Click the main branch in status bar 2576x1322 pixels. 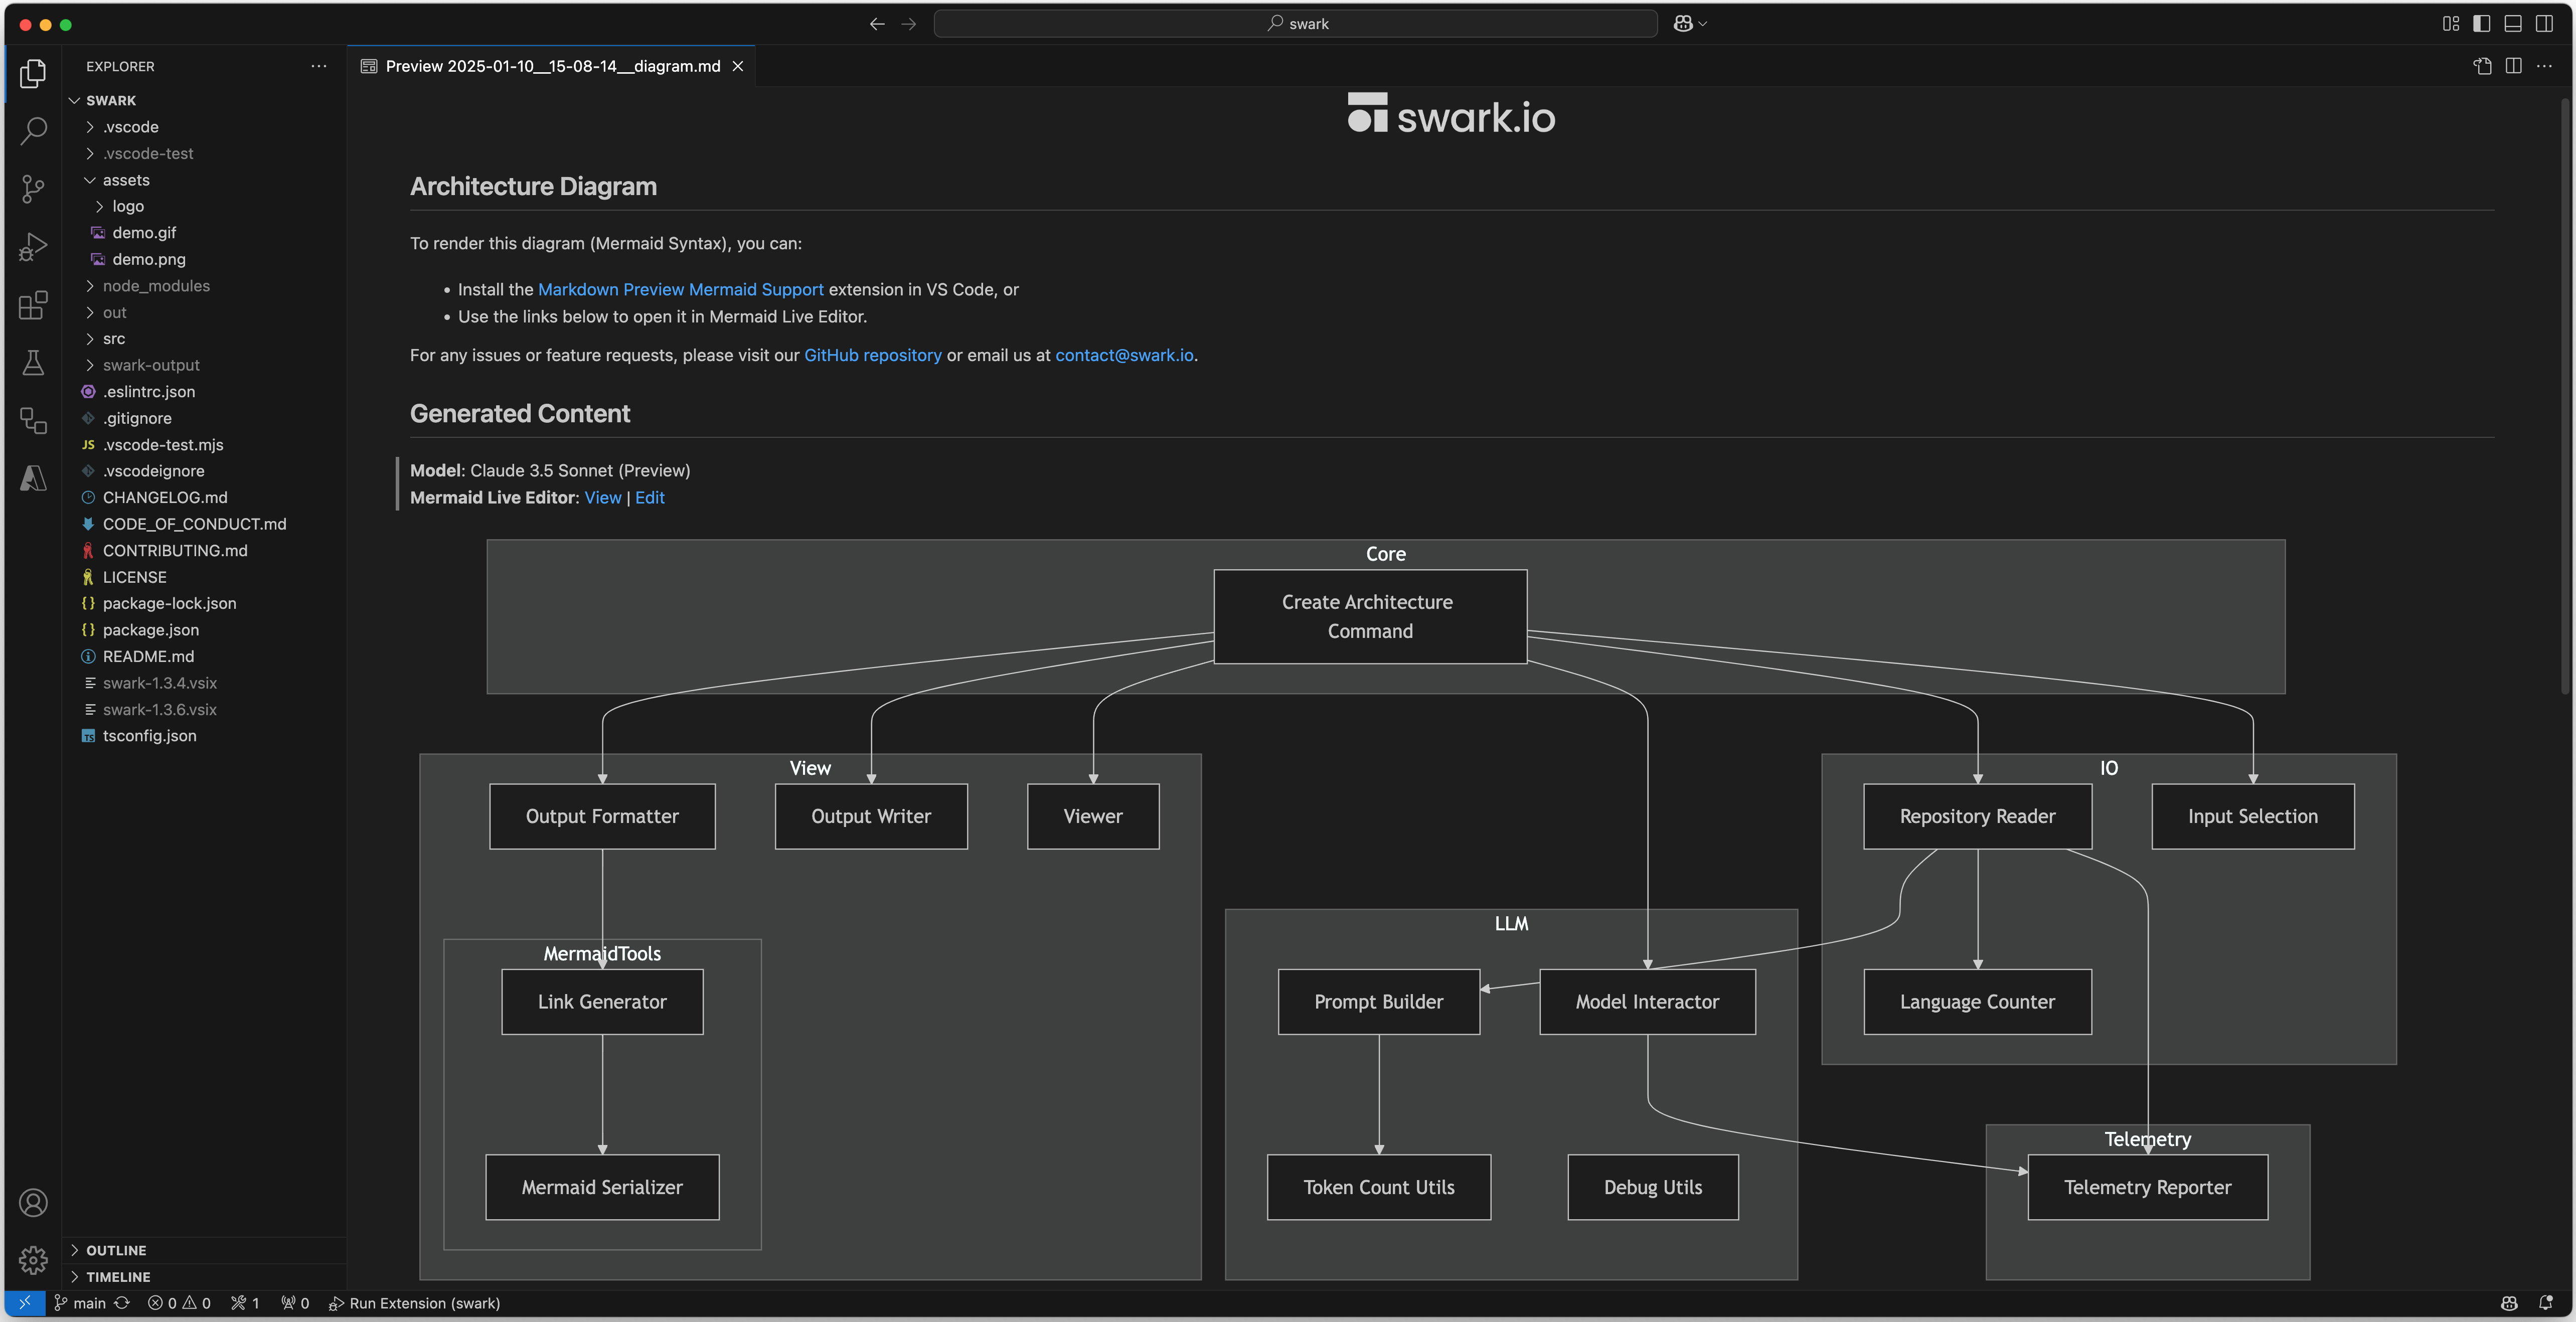[x=80, y=1303]
